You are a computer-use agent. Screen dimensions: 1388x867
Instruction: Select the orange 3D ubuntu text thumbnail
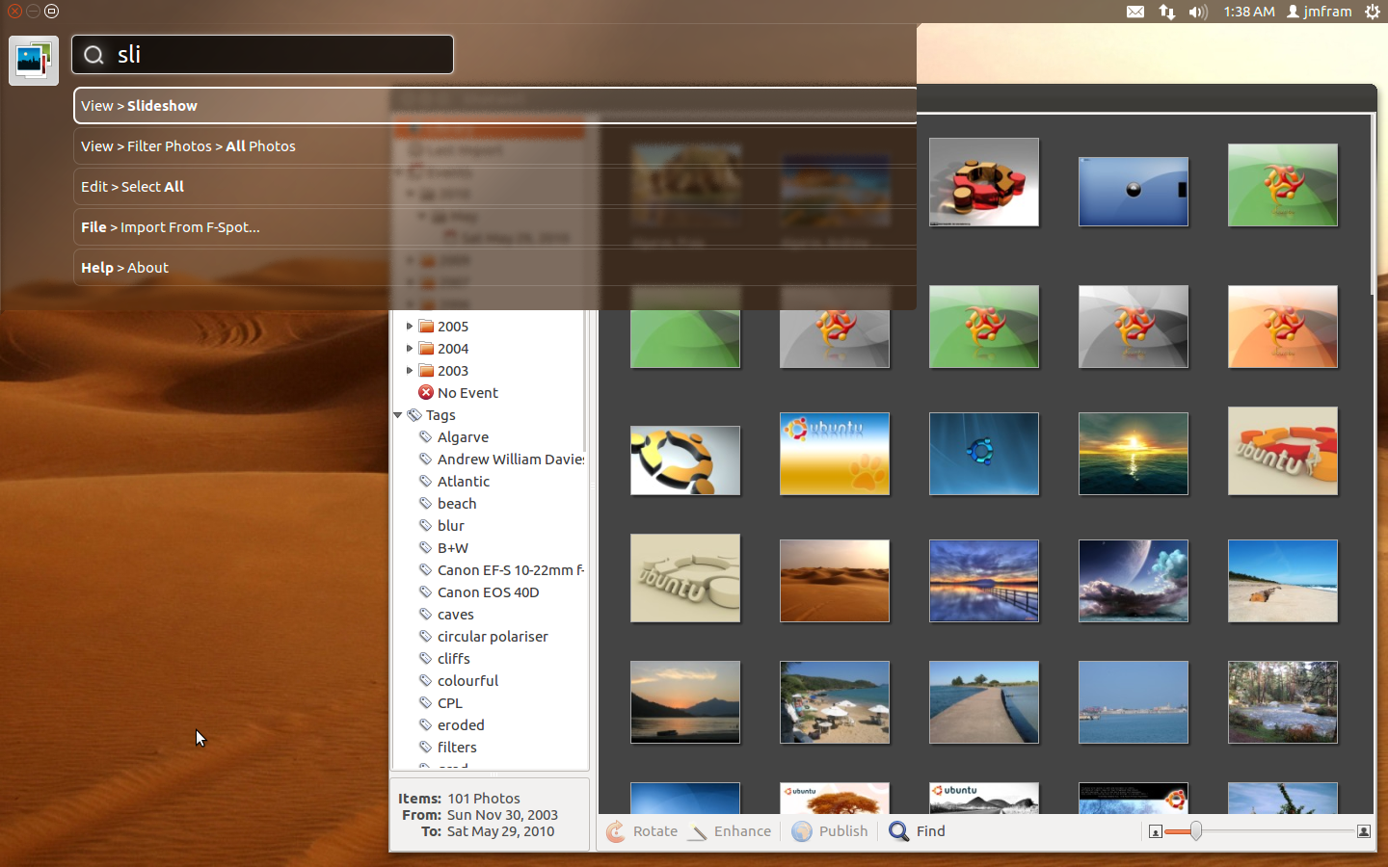click(x=1283, y=451)
